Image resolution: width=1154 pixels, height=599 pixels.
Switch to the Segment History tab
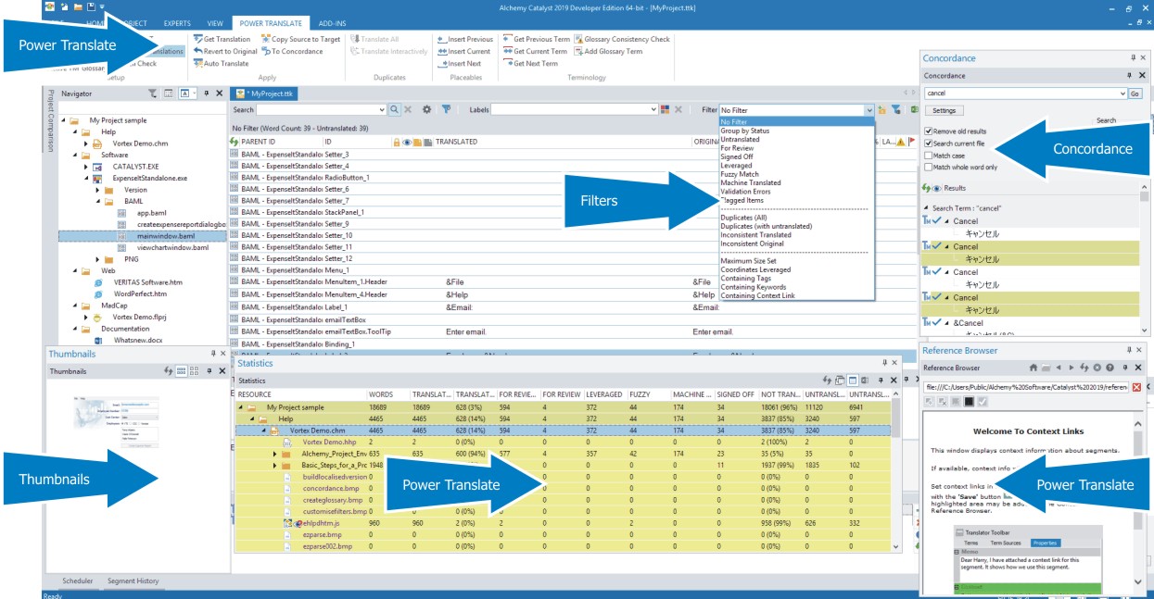coord(133,580)
